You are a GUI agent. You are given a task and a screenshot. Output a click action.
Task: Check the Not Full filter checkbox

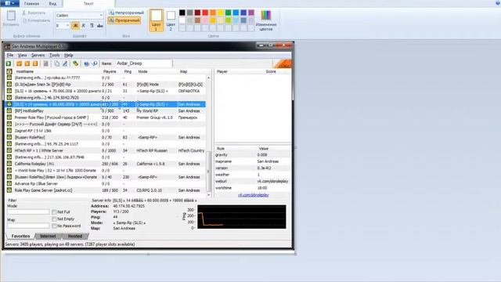point(54,212)
